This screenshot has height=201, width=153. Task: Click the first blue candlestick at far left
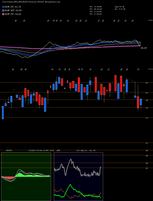(x=3, y=113)
